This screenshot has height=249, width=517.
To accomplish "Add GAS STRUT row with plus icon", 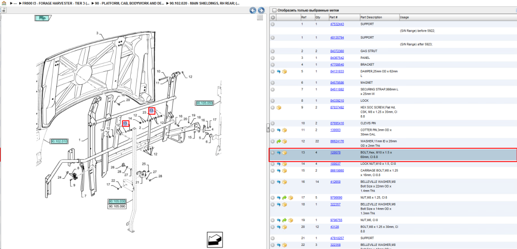I will 272,51.
